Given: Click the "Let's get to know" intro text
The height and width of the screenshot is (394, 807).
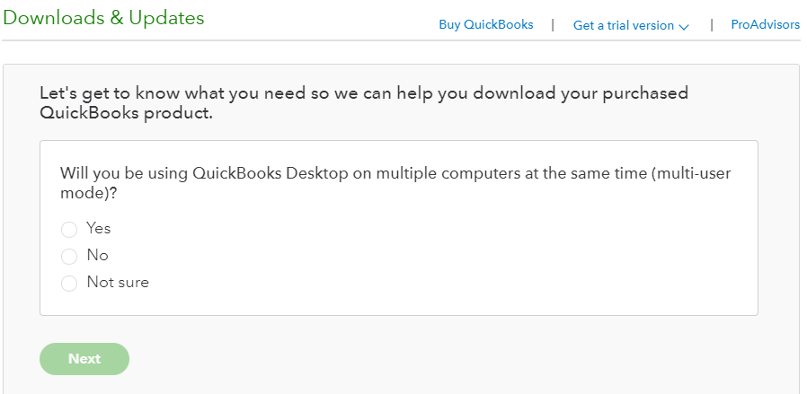Looking at the screenshot, I should pyautogui.click(x=364, y=102).
